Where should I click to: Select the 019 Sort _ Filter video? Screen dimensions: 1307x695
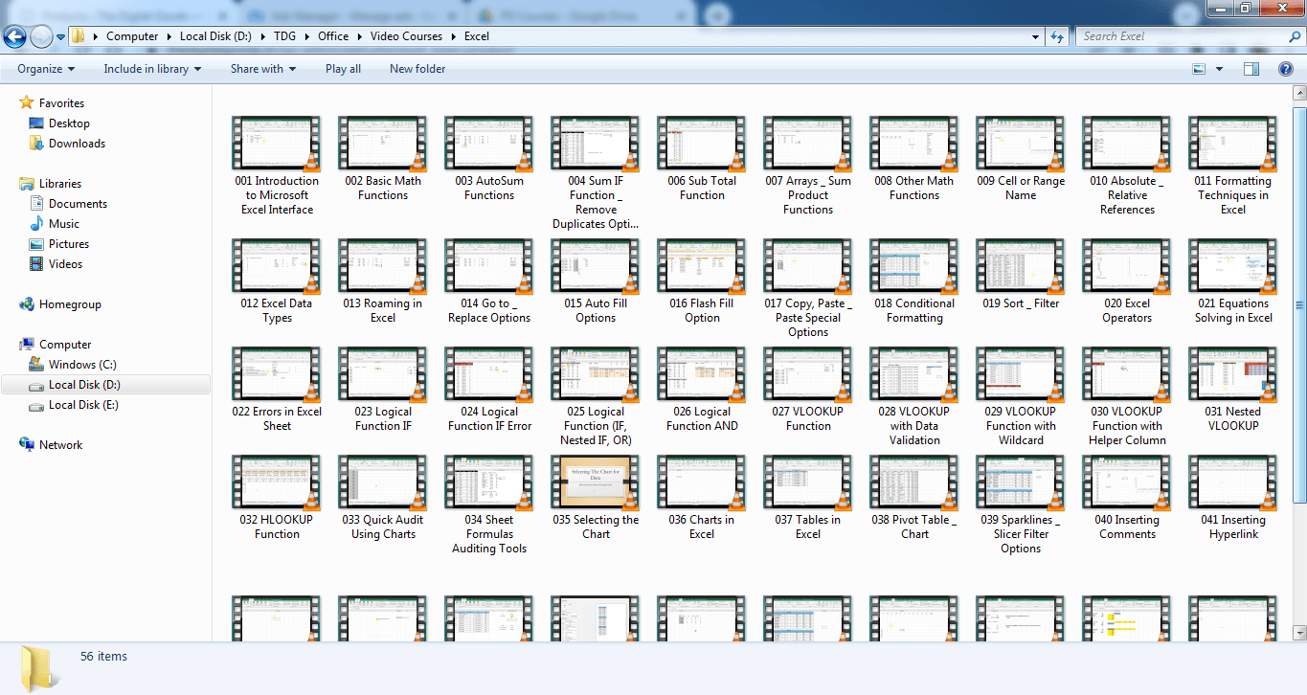tap(1021, 275)
